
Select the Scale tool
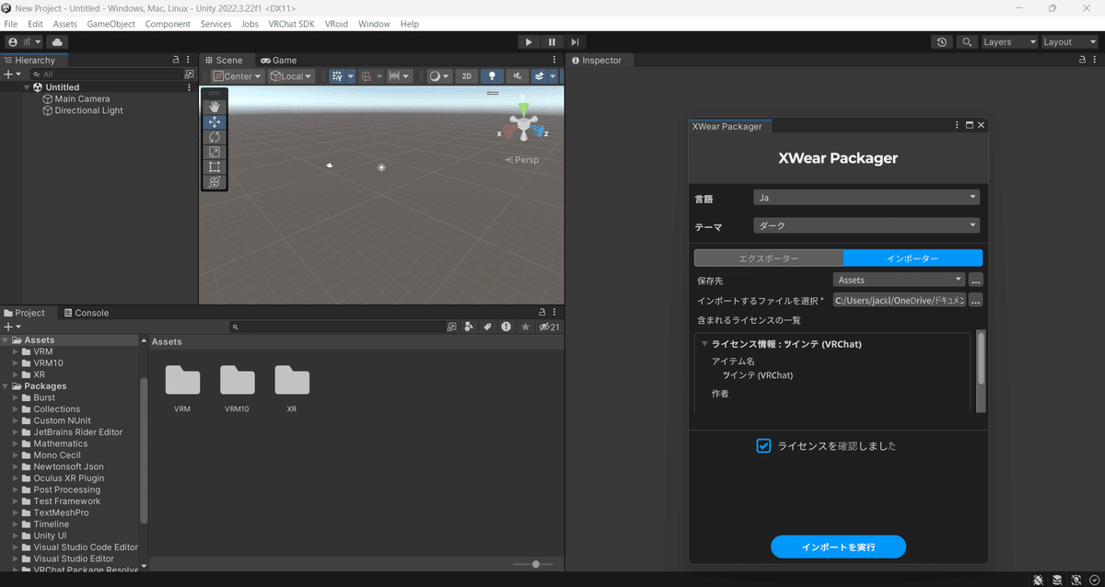pos(215,152)
